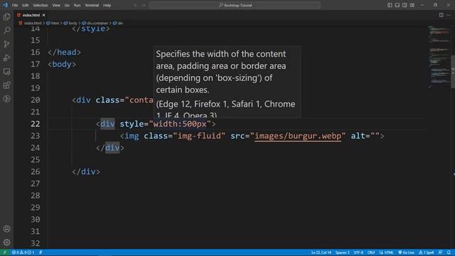Image resolution: width=455 pixels, height=256 pixels.
Task: Go back with the navigation arrow
Action: 135,5
